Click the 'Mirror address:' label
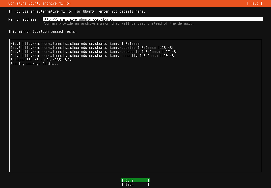Screen dimensions: 271x188 23,19
